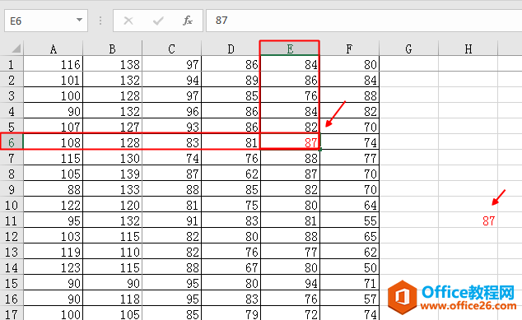522x320 pixels.
Task: Click cell F11 containing 55
Action: pyautogui.click(x=349, y=220)
